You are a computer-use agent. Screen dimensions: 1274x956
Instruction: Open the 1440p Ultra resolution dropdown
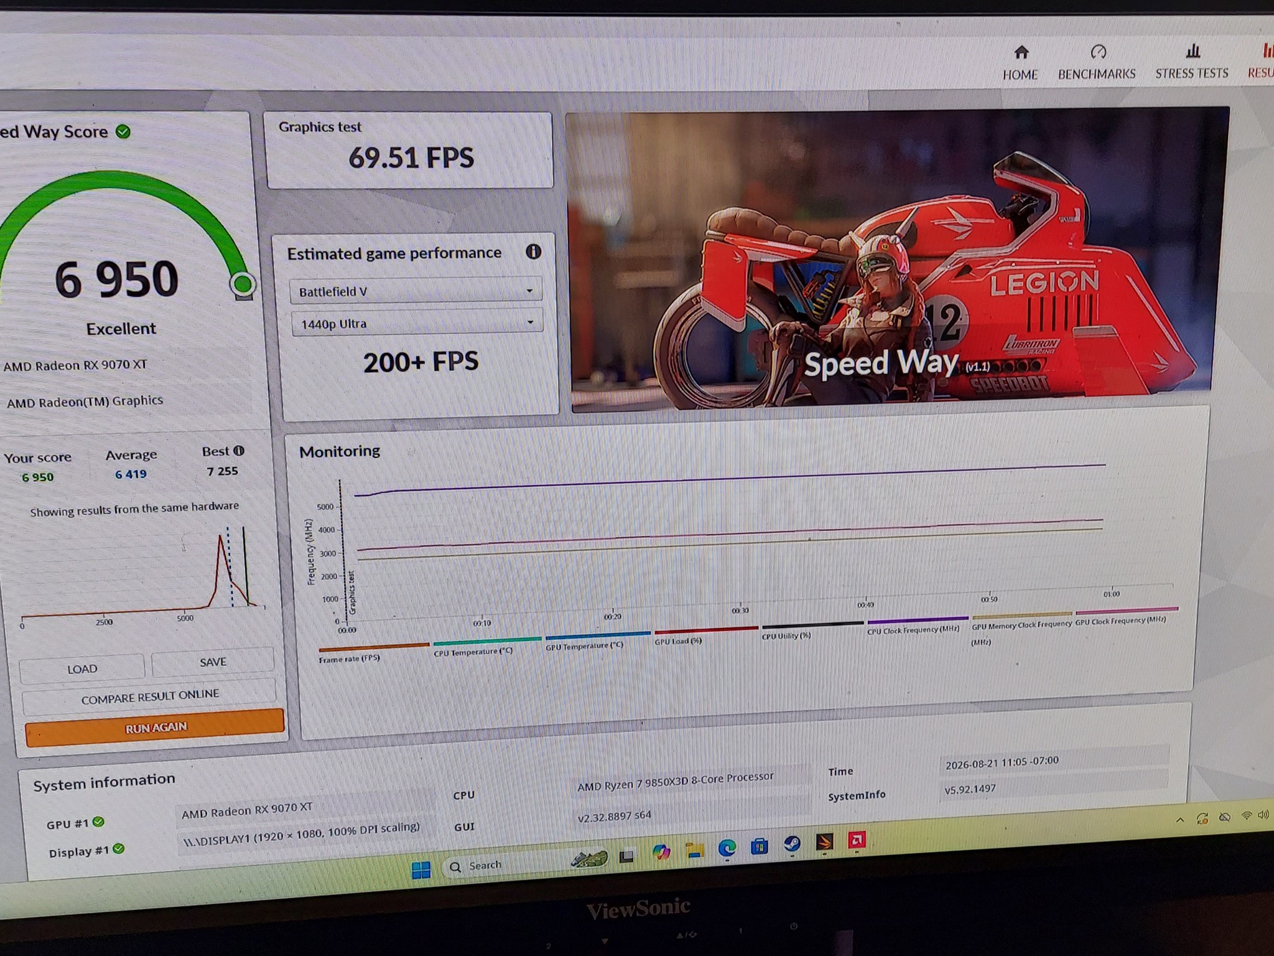pyautogui.click(x=417, y=323)
